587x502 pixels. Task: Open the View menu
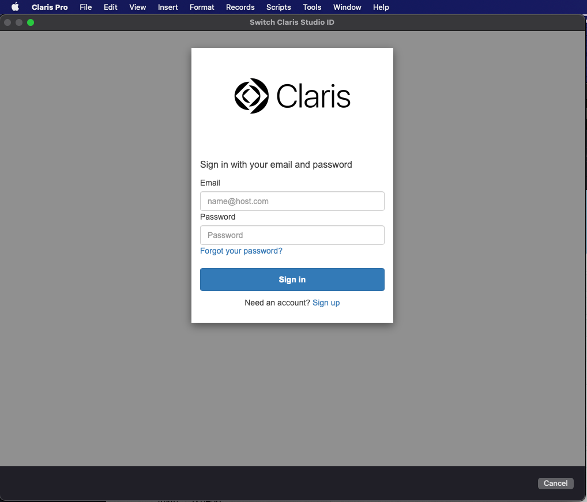137,7
